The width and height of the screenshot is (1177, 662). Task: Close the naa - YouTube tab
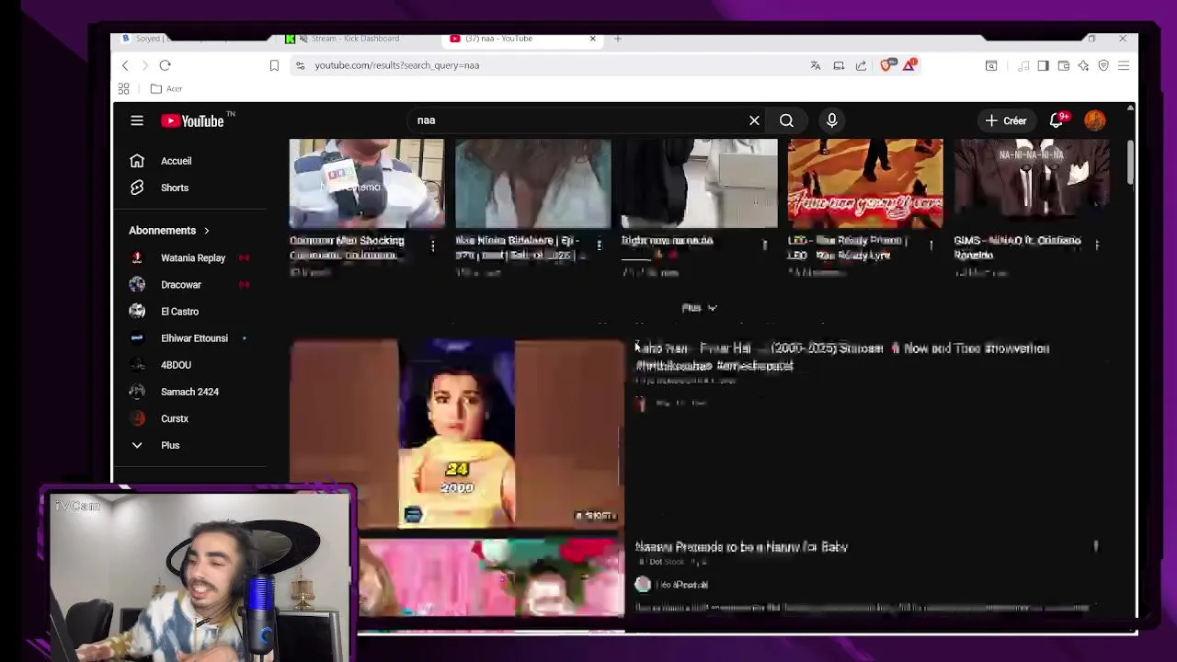[592, 39]
